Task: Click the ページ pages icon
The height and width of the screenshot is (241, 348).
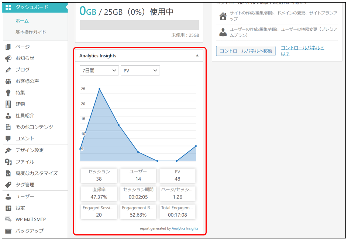Action: pyautogui.click(x=8, y=47)
